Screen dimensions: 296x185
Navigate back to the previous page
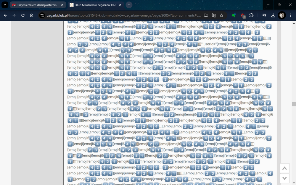(5, 15)
